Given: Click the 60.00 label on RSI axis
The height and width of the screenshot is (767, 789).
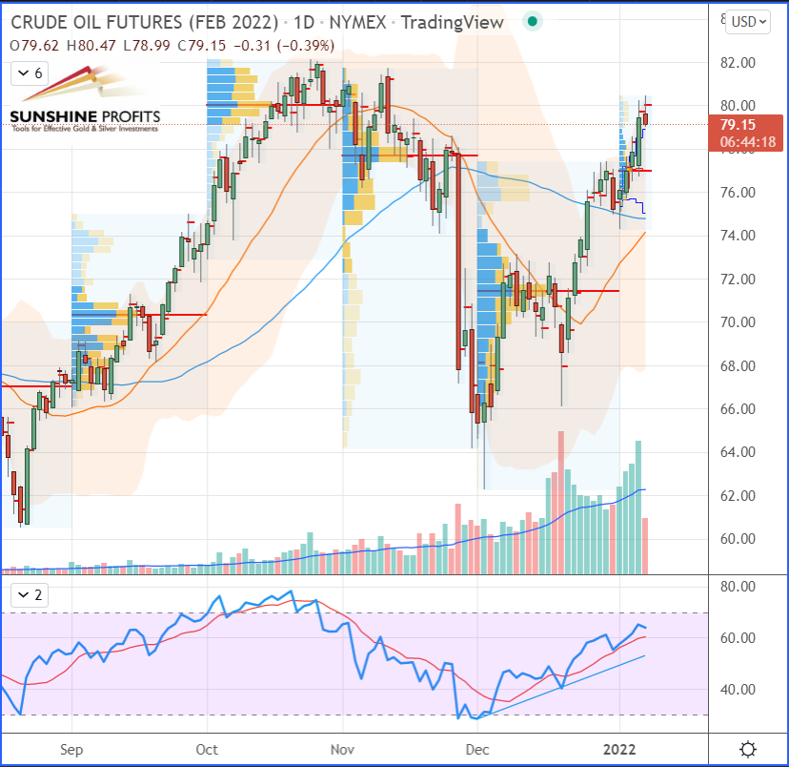Looking at the screenshot, I should [738, 638].
